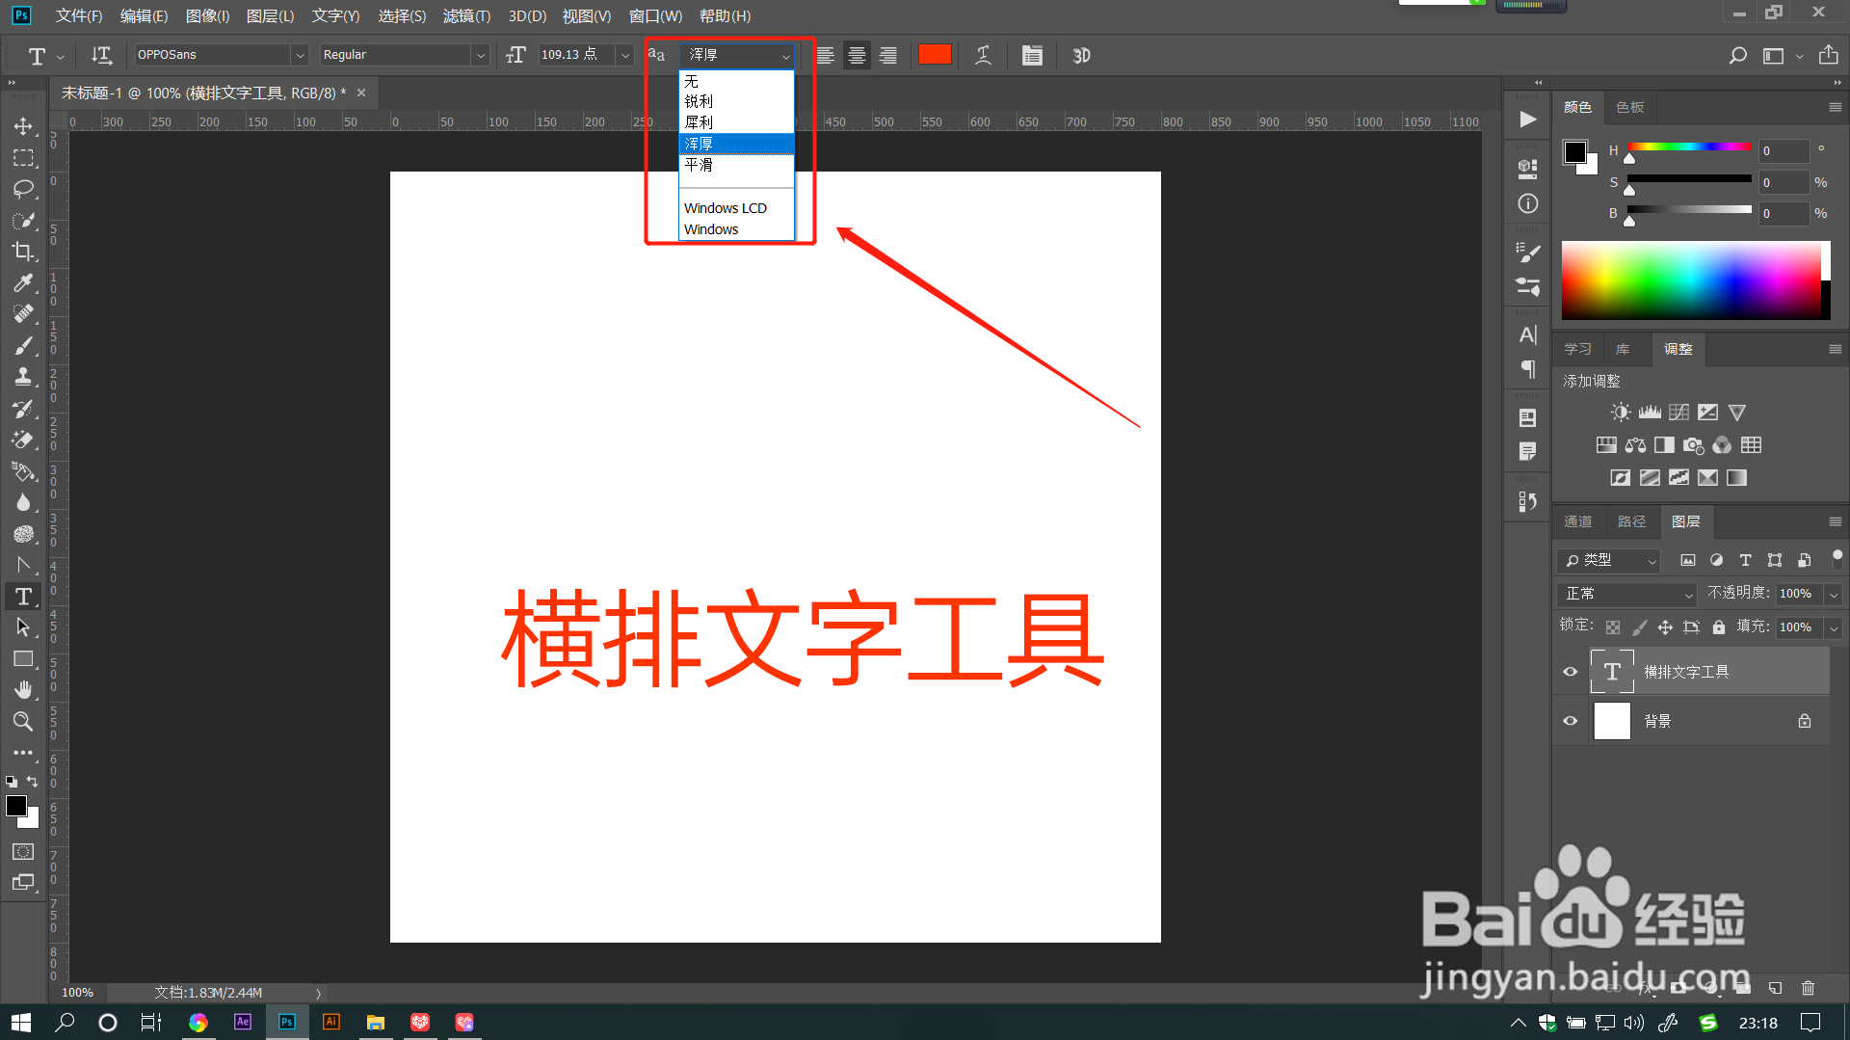Image resolution: width=1850 pixels, height=1040 pixels.
Task: Switch to the 路径 tab
Action: click(1631, 521)
